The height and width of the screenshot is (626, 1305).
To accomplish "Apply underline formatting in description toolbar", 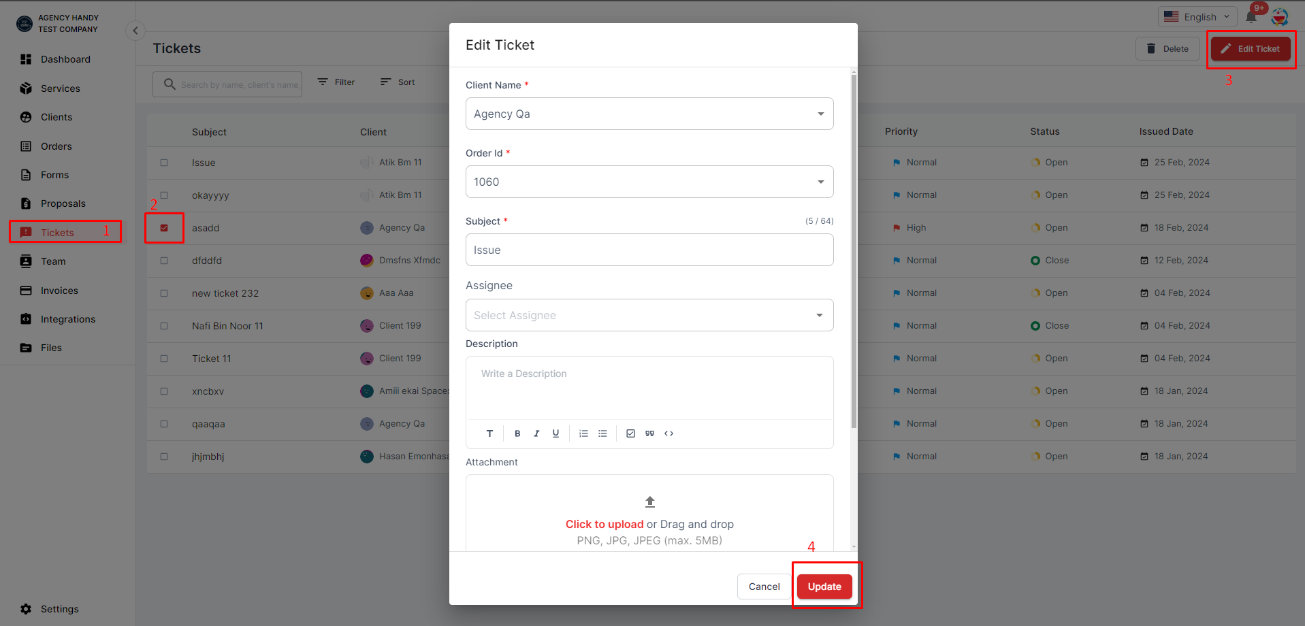I will [x=555, y=433].
